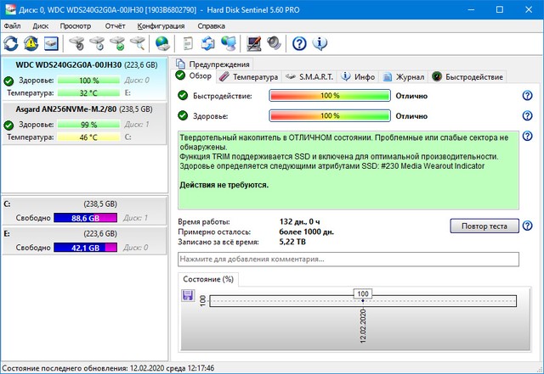Click the blue info icon in the toolbar

pyautogui.click(x=320, y=43)
